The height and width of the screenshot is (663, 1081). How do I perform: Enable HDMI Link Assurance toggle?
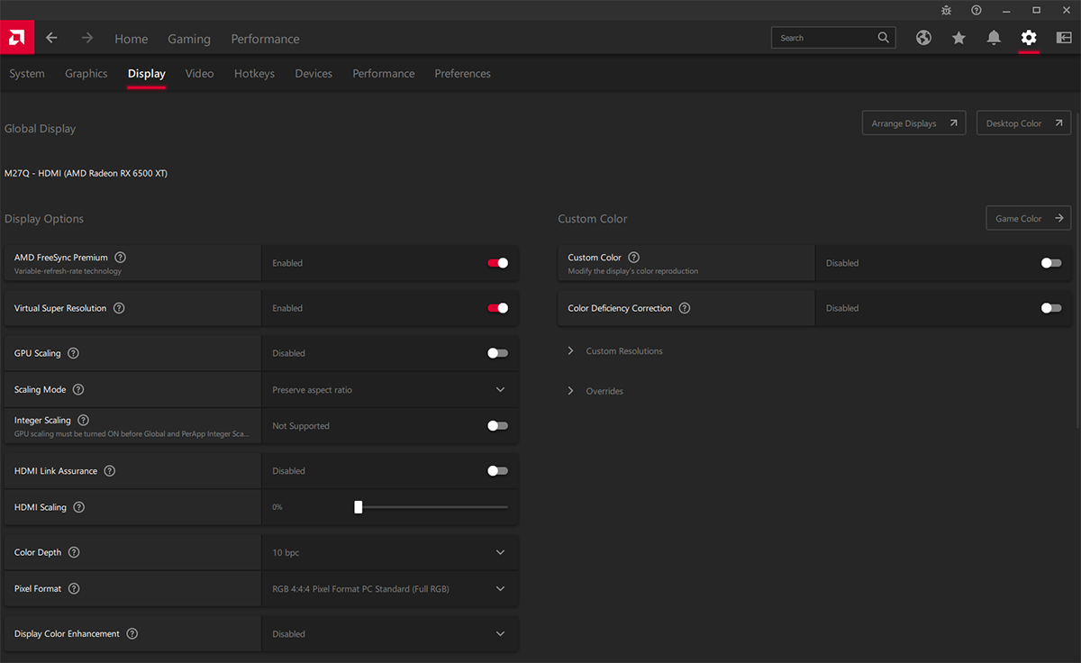point(497,470)
